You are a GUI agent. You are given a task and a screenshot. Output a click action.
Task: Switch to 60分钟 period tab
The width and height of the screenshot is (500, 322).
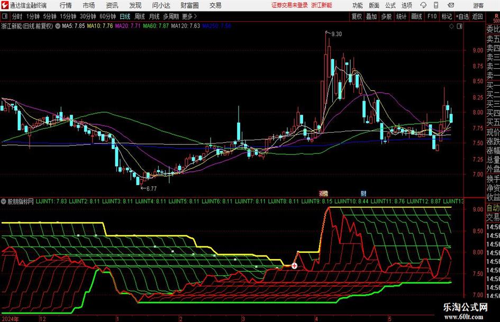click(x=108, y=16)
